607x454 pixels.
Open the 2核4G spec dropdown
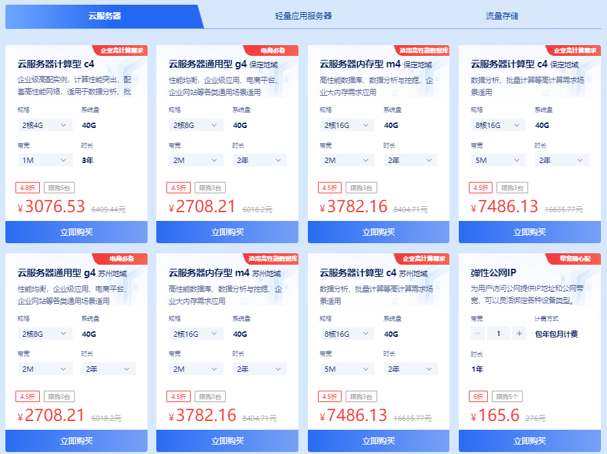pyautogui.click(x=45, y=125)
